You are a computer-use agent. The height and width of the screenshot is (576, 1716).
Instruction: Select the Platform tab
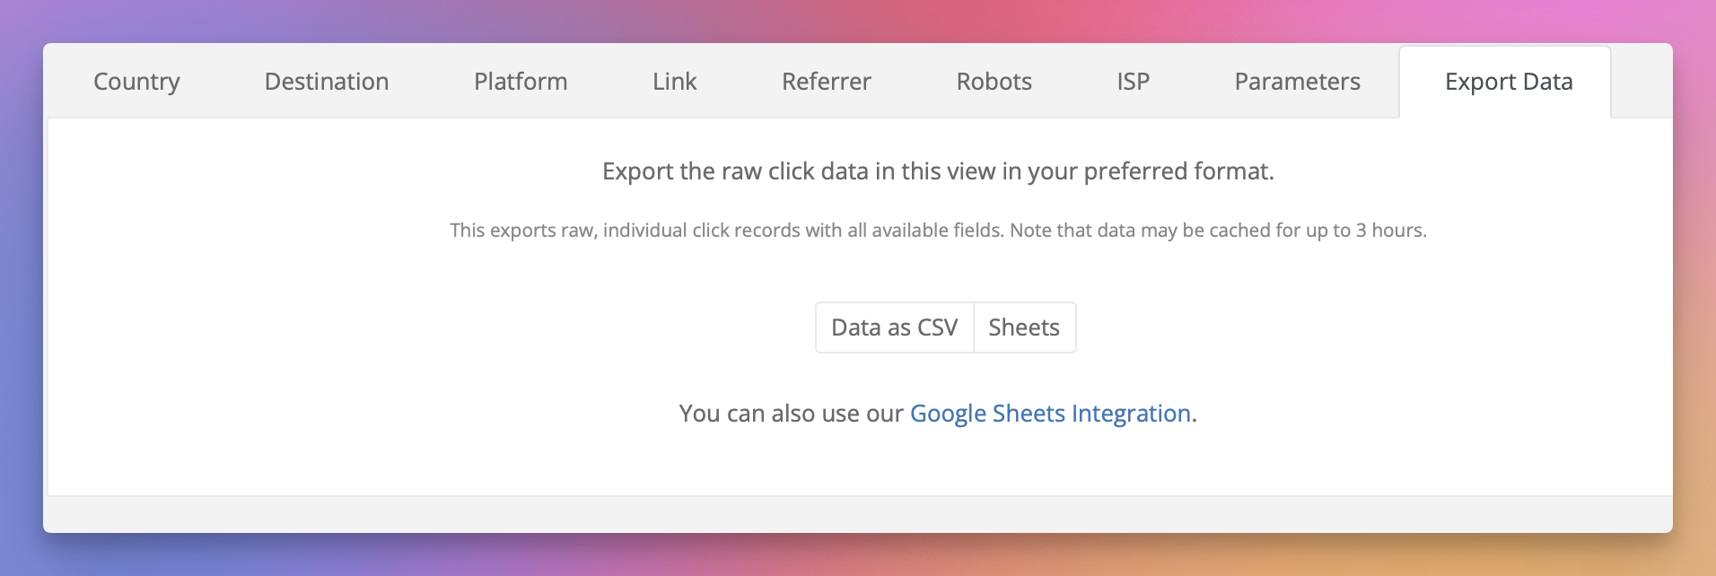pos(521,82)
